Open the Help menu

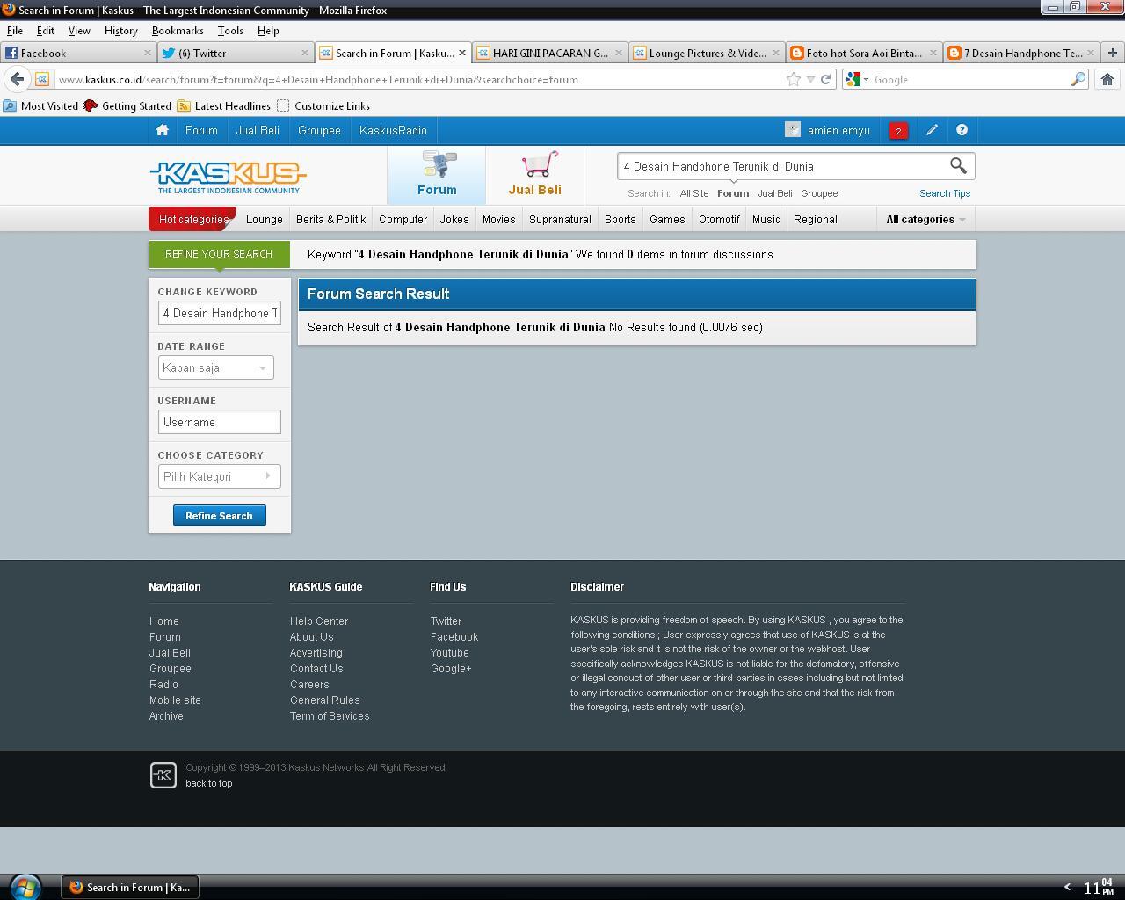[268, 30]
